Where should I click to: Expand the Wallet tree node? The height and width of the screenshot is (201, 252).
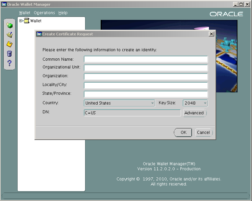(x=21, y=21)
